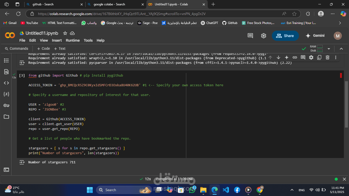Open the browser extensions icon
Image resolution: width=349 pixels, height=196 pixels.
point(308,14)
